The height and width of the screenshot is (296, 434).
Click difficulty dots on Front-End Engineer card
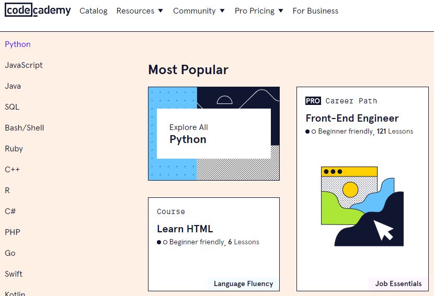pyautogui.click(x=311, y=132)
